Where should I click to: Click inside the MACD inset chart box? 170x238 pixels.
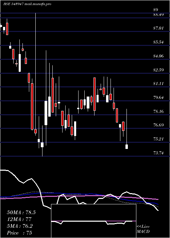pyautogui.click(x=93, y=221)
